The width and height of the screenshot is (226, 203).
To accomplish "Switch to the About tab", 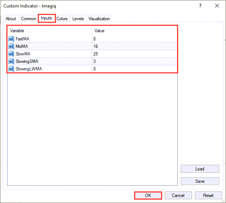I will [11, 19].
